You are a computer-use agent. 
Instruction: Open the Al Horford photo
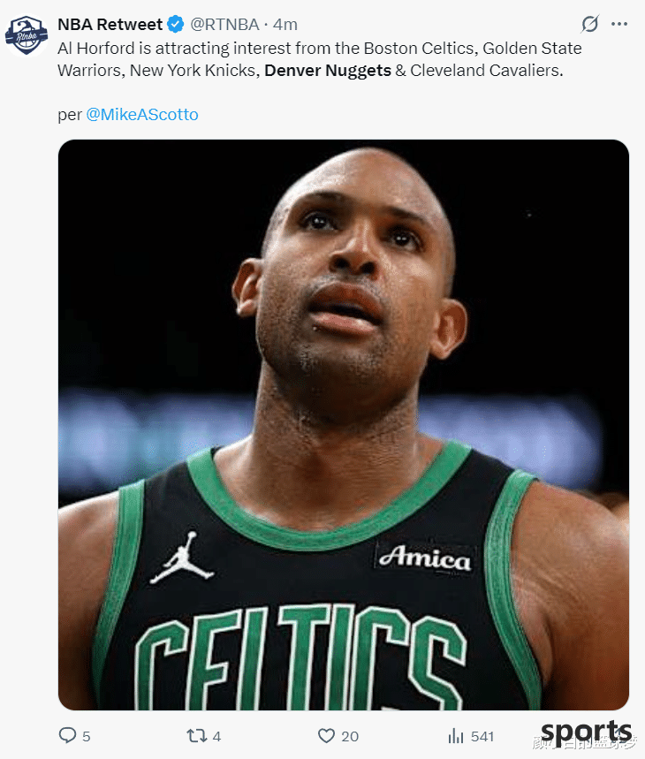pos(343,424)
